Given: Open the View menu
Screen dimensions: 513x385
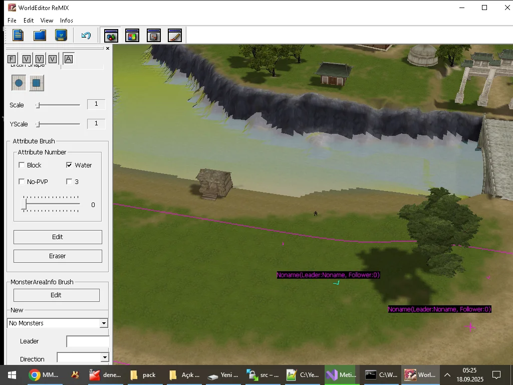Looking at the screenshot, I should (47, 21).
